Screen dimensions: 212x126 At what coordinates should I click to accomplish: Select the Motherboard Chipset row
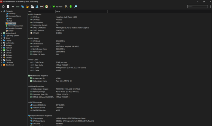point(67,89)
